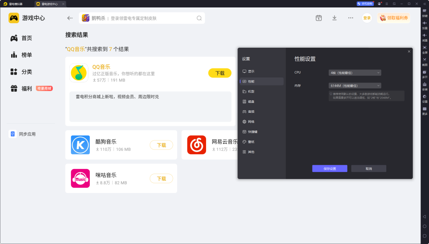This screenshot has width=429, height=244.
Task: Switch to the 雷电模拟器 tab
Action: [16, 4]
